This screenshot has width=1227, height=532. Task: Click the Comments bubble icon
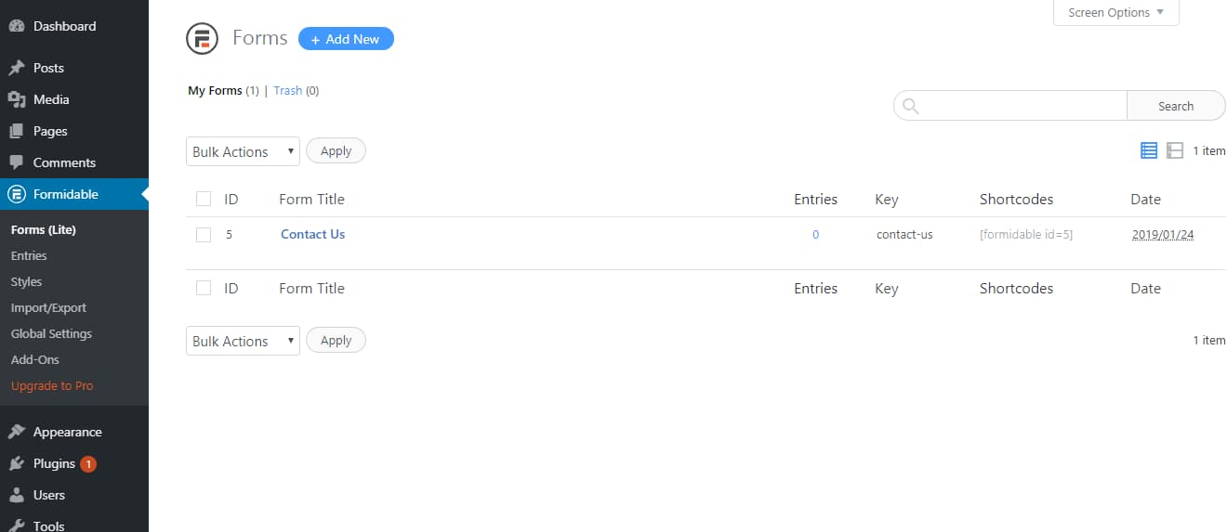coord(16,162)
